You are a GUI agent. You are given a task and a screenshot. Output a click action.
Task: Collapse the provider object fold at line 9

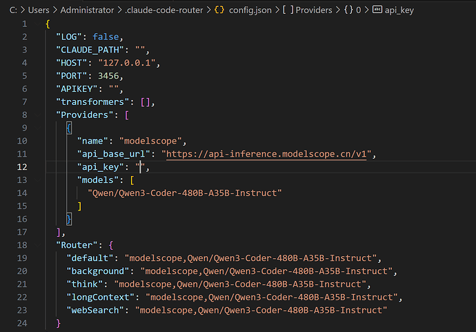point(38,128)
